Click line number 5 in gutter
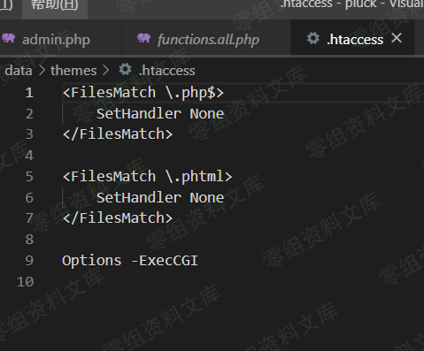The image size is (424, 351). (x=29, y=177)
